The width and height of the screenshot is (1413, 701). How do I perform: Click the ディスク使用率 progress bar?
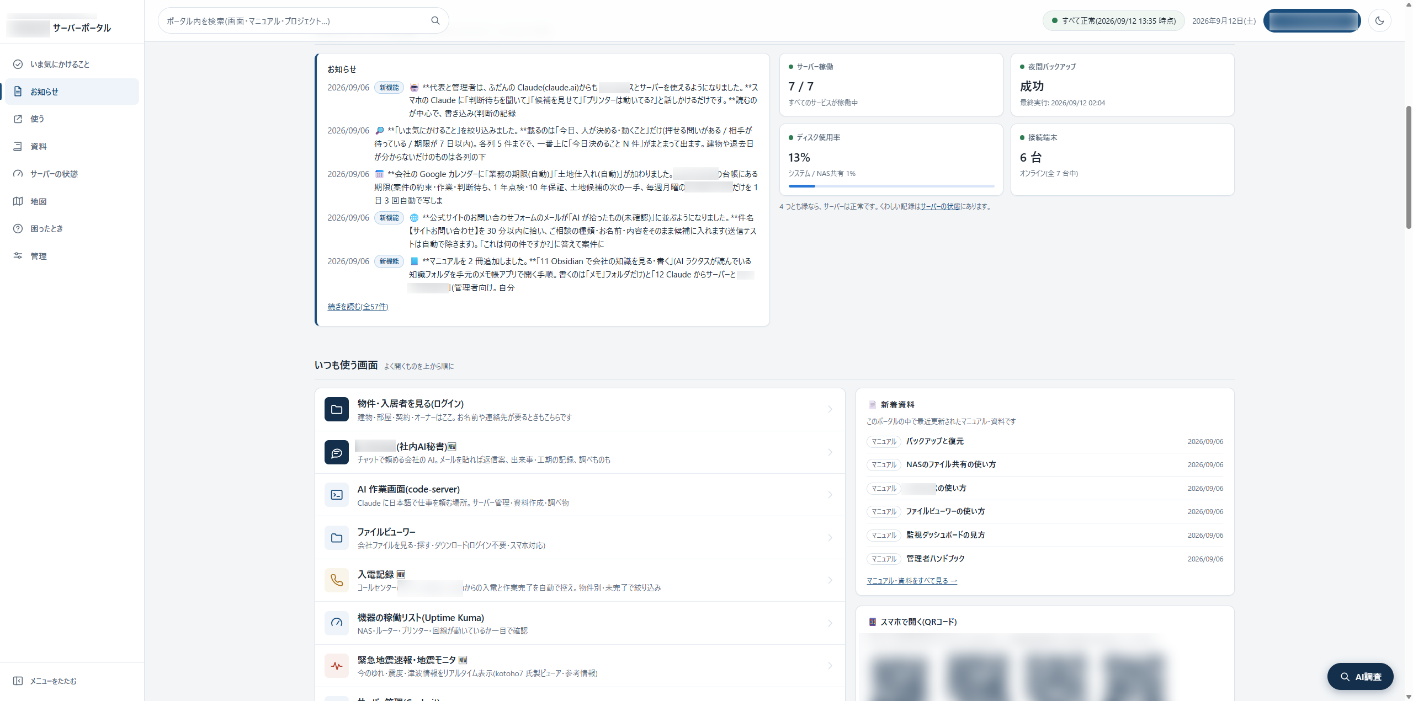click(x=891, y=186)
